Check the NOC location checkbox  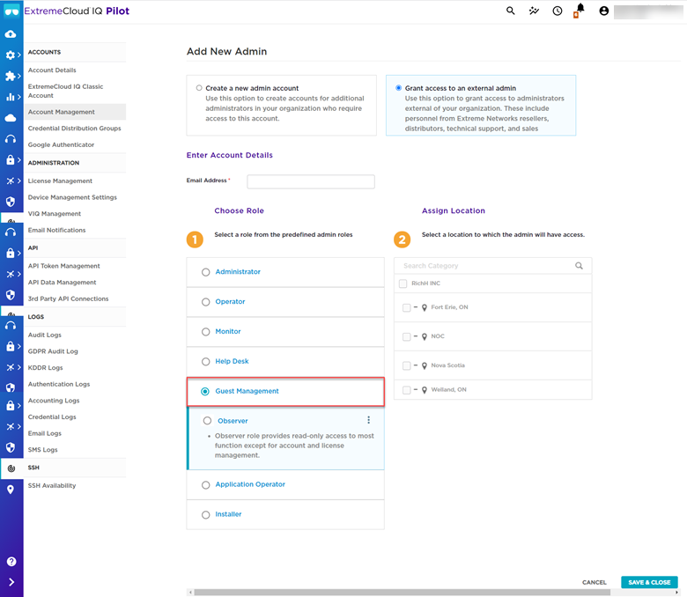[407, 336]
